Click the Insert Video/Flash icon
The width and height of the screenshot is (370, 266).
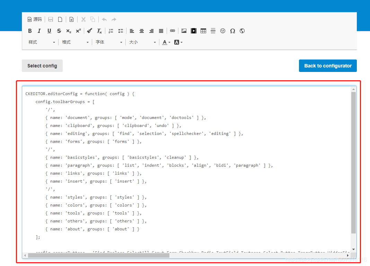[x=194, y=31]
